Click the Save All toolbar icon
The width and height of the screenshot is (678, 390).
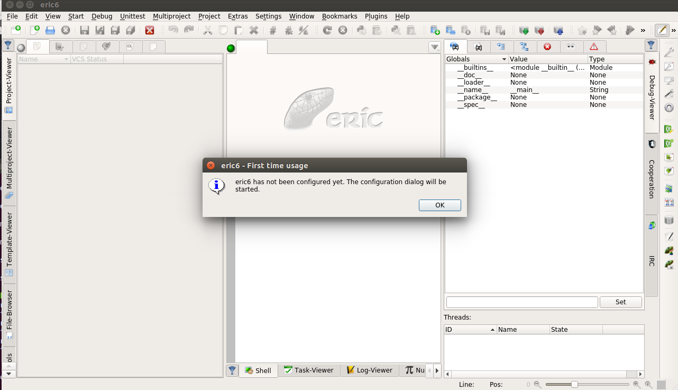point(130,30)
